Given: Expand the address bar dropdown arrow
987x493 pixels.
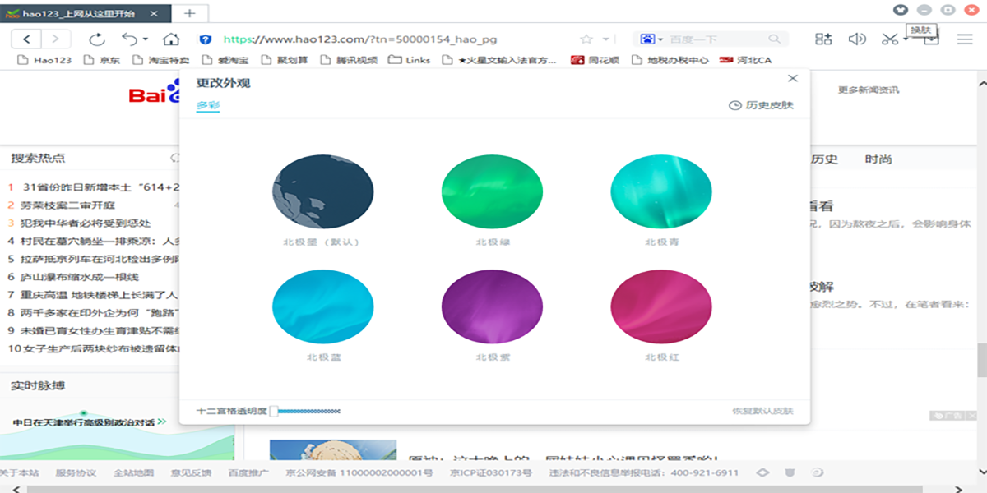Looking at the screenshot, I should click(x=606, y=39).
